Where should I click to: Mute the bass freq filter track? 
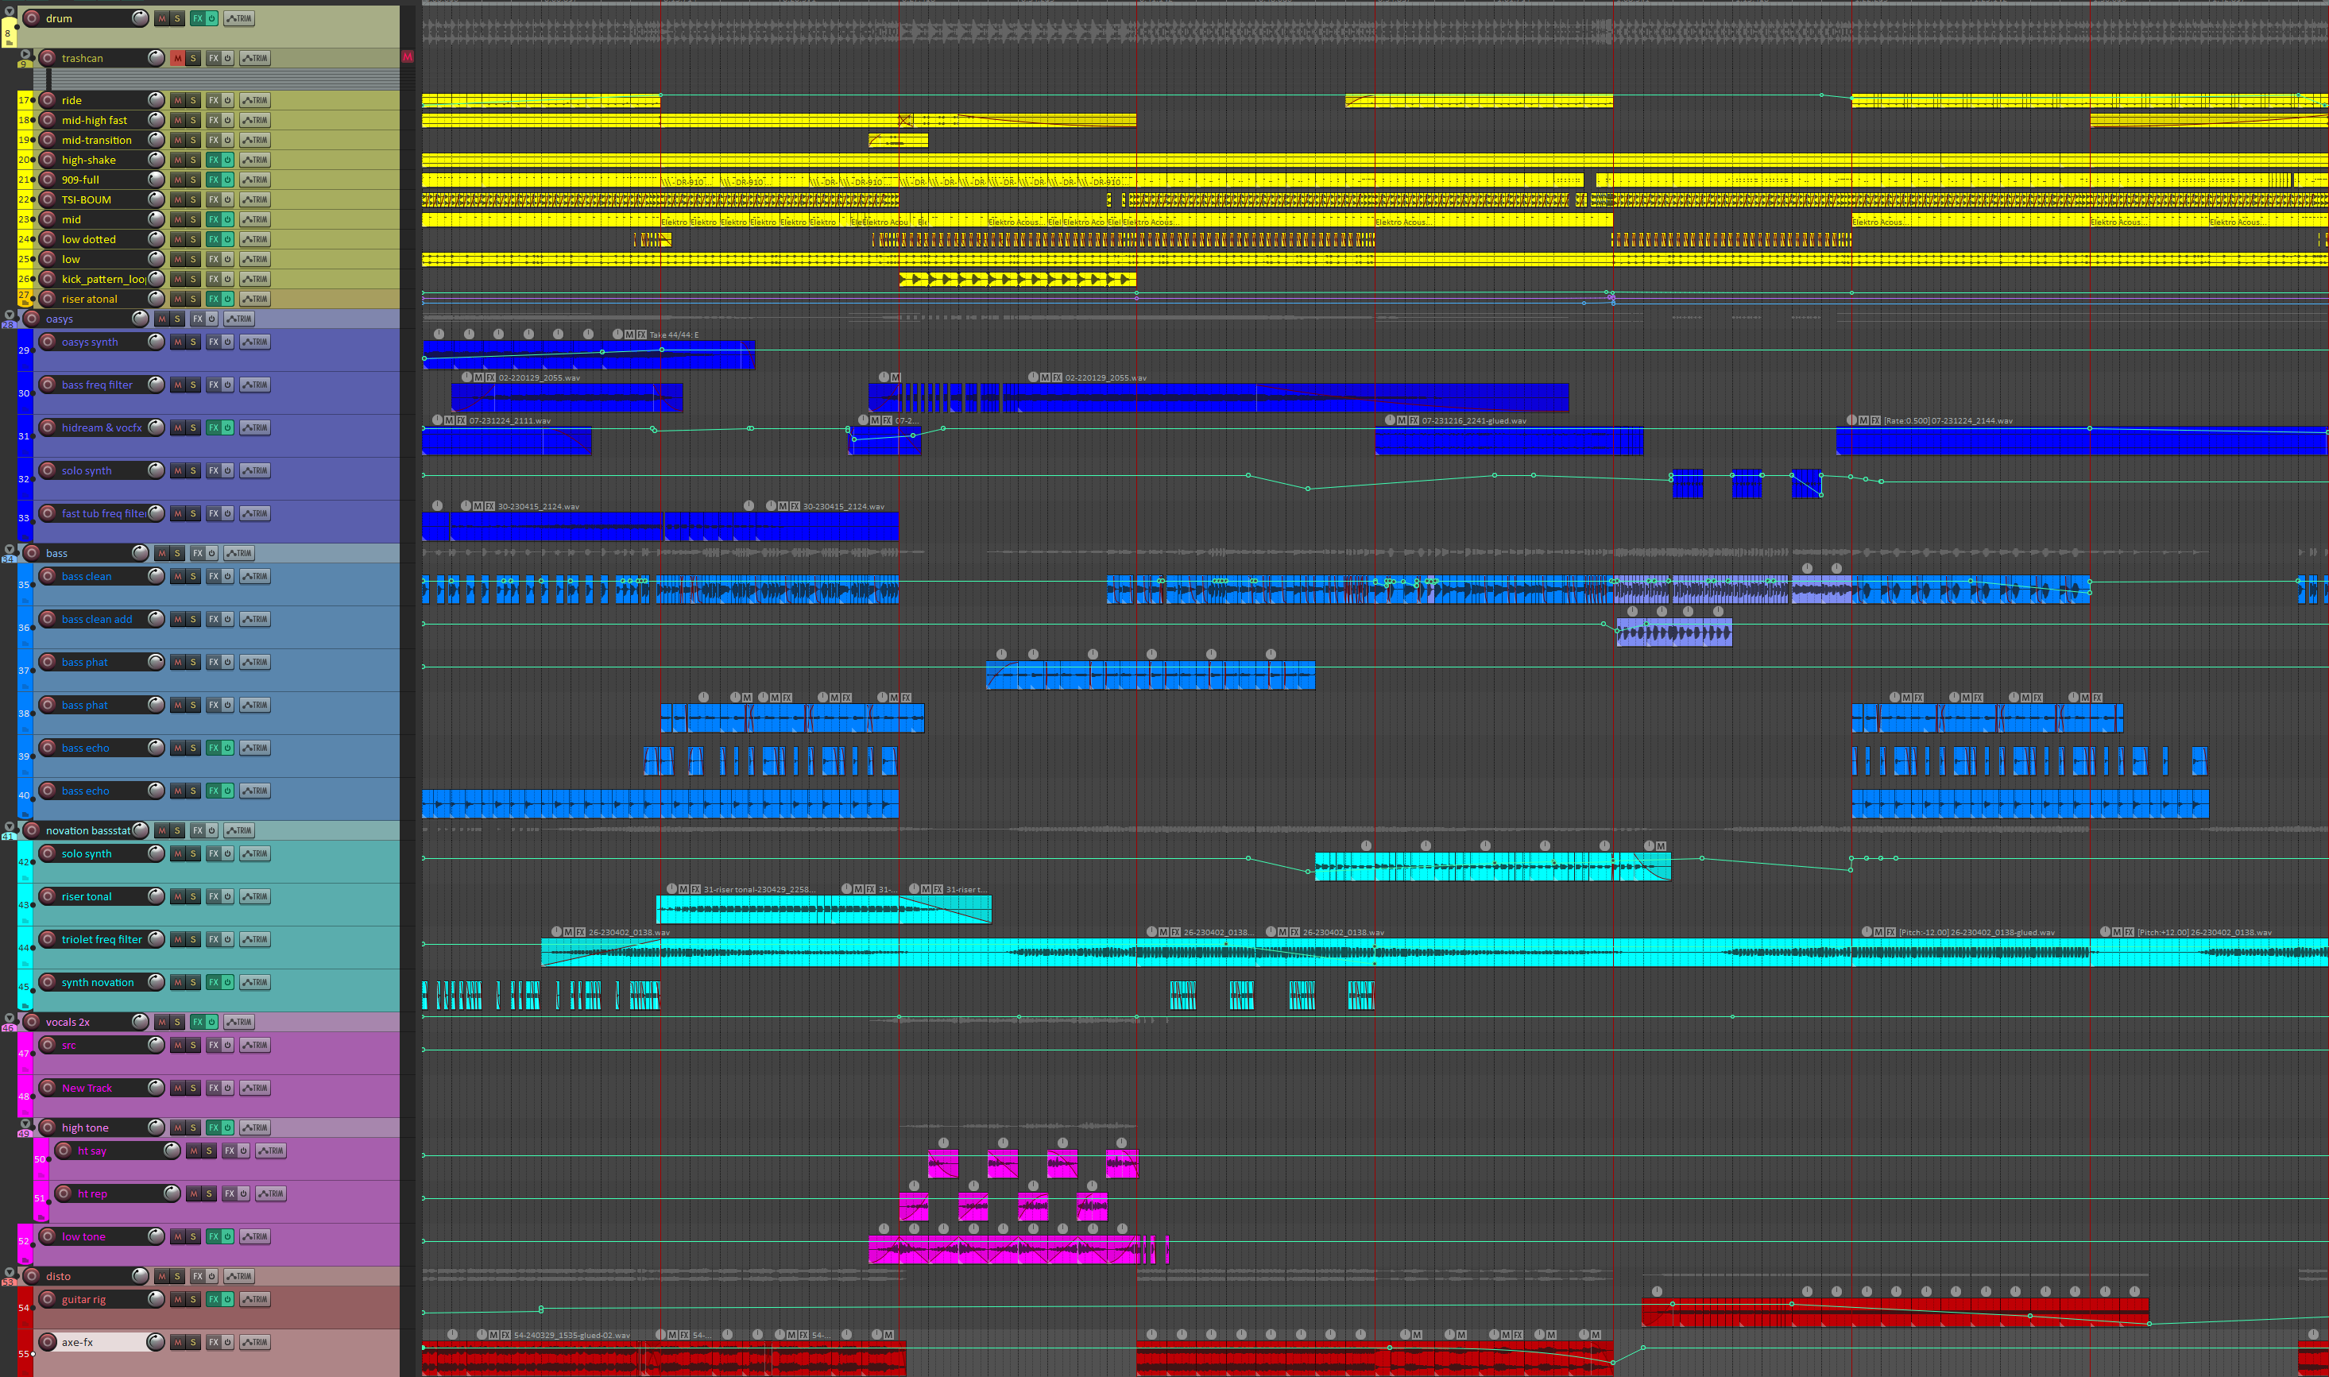pyautogui.click(x=177, y=385)
